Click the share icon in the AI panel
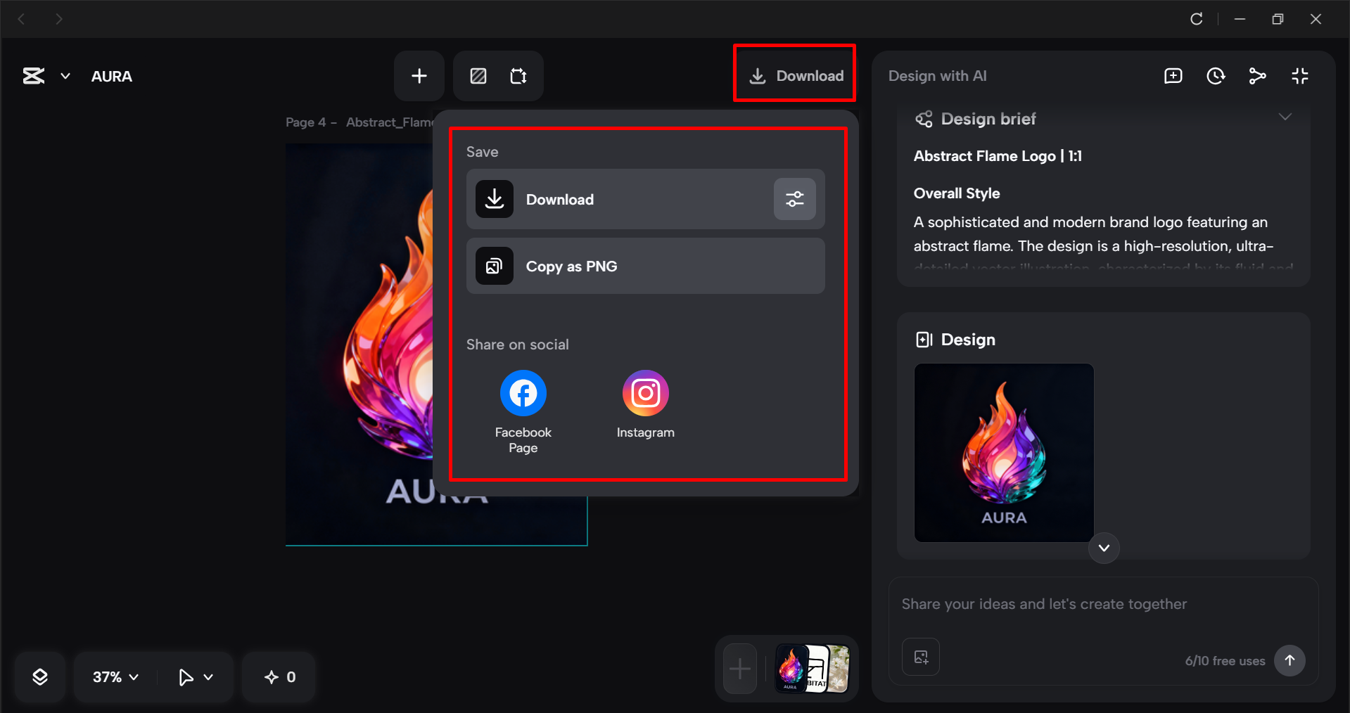1350x713 pixels. point(1257,76)
